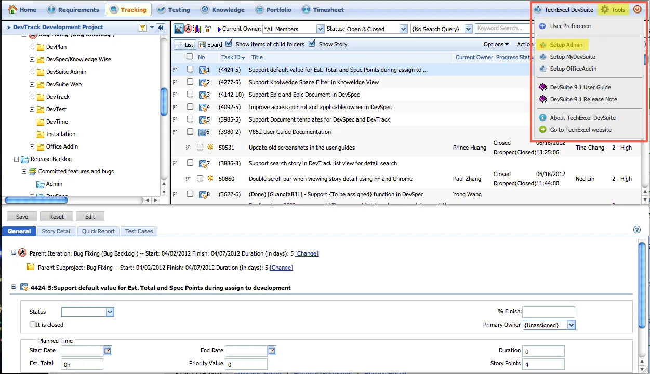
Task: Click the Admin folder icon under Committed features
Action: pos(41,184)
